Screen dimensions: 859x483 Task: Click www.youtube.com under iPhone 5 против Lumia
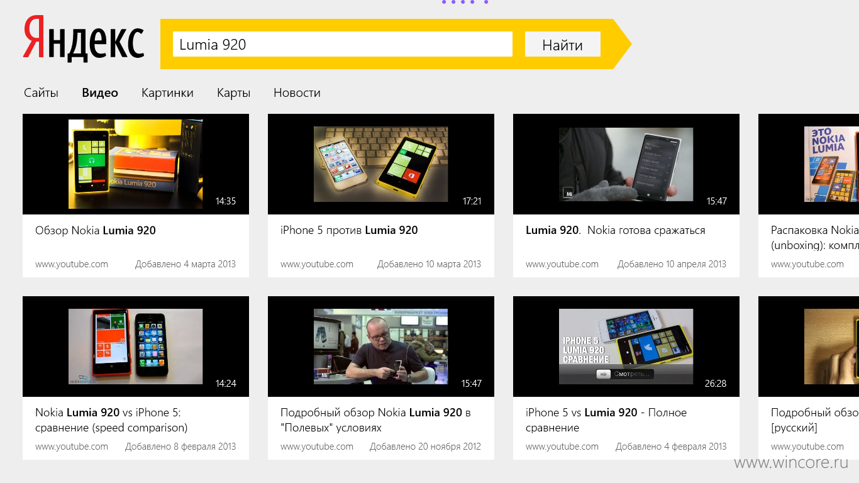317,264
